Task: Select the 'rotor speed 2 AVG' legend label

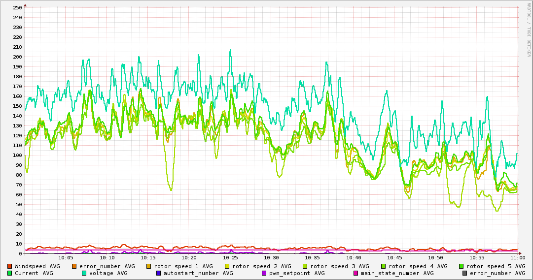Action: [262, 266]
